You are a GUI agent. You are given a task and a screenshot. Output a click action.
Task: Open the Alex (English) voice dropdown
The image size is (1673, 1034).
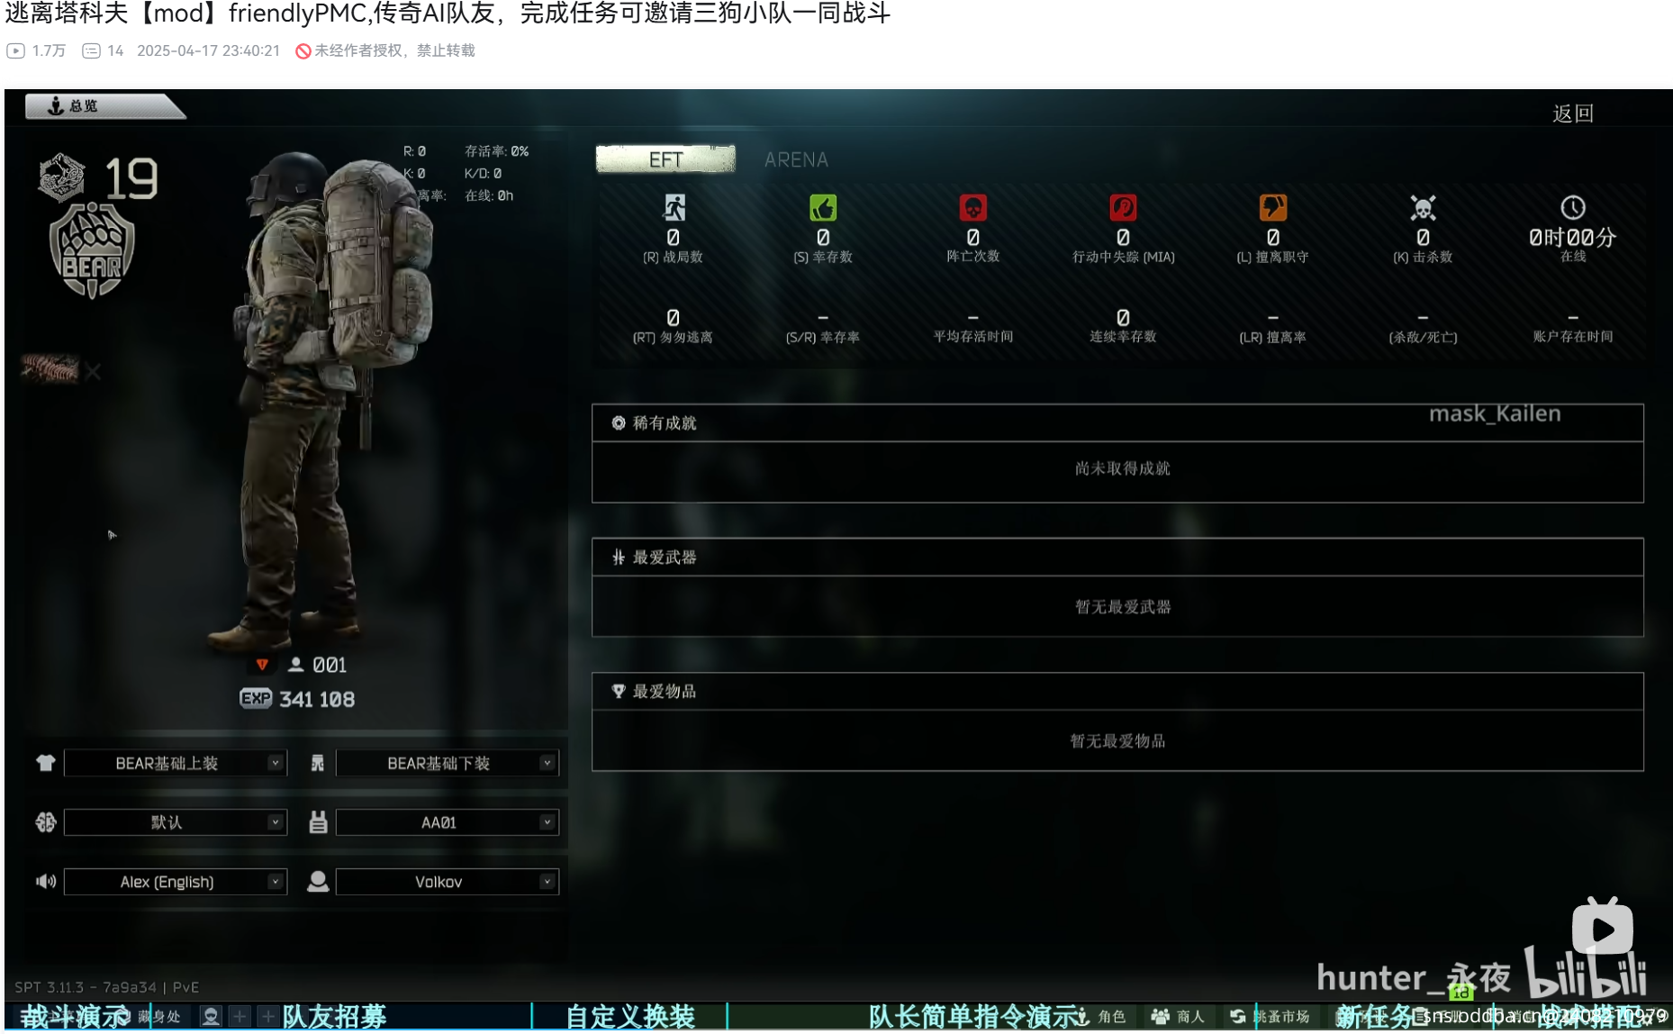pos(176,882)
